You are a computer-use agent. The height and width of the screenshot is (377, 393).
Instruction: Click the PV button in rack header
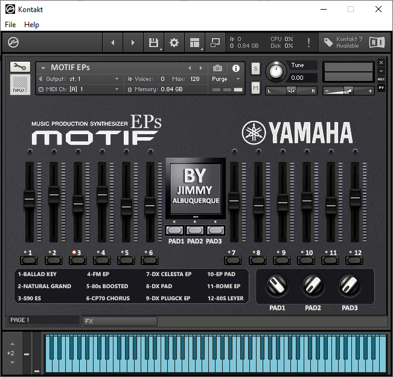(381, 88)
